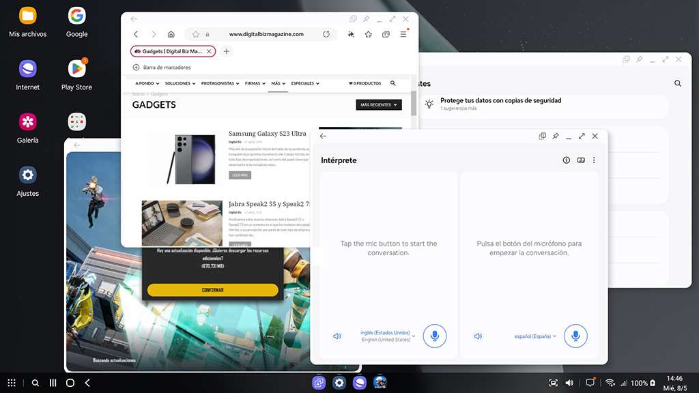Click taskbar back arrow

[87, 383]
